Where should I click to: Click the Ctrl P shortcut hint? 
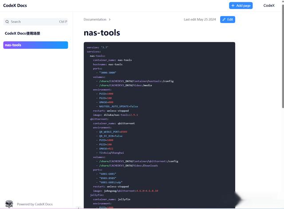[x=63, y=22]
